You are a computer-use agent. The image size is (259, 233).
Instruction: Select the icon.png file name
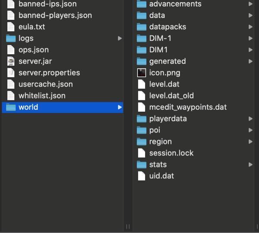(165, 73)
